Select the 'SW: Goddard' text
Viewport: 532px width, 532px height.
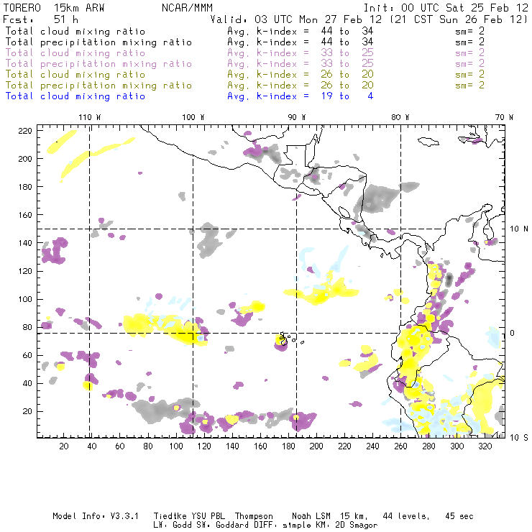tap(221, 525)
